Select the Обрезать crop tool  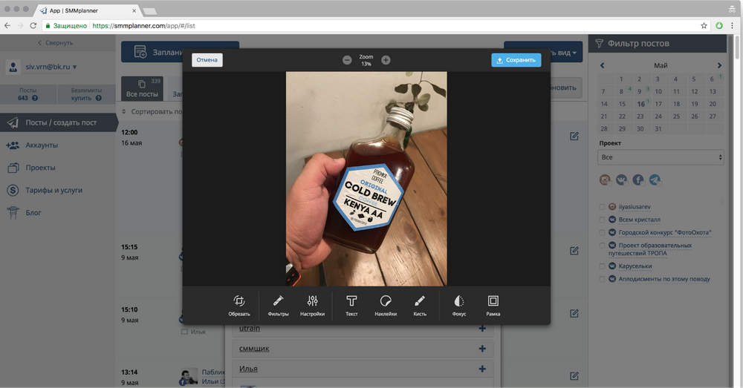coord(239,305)
